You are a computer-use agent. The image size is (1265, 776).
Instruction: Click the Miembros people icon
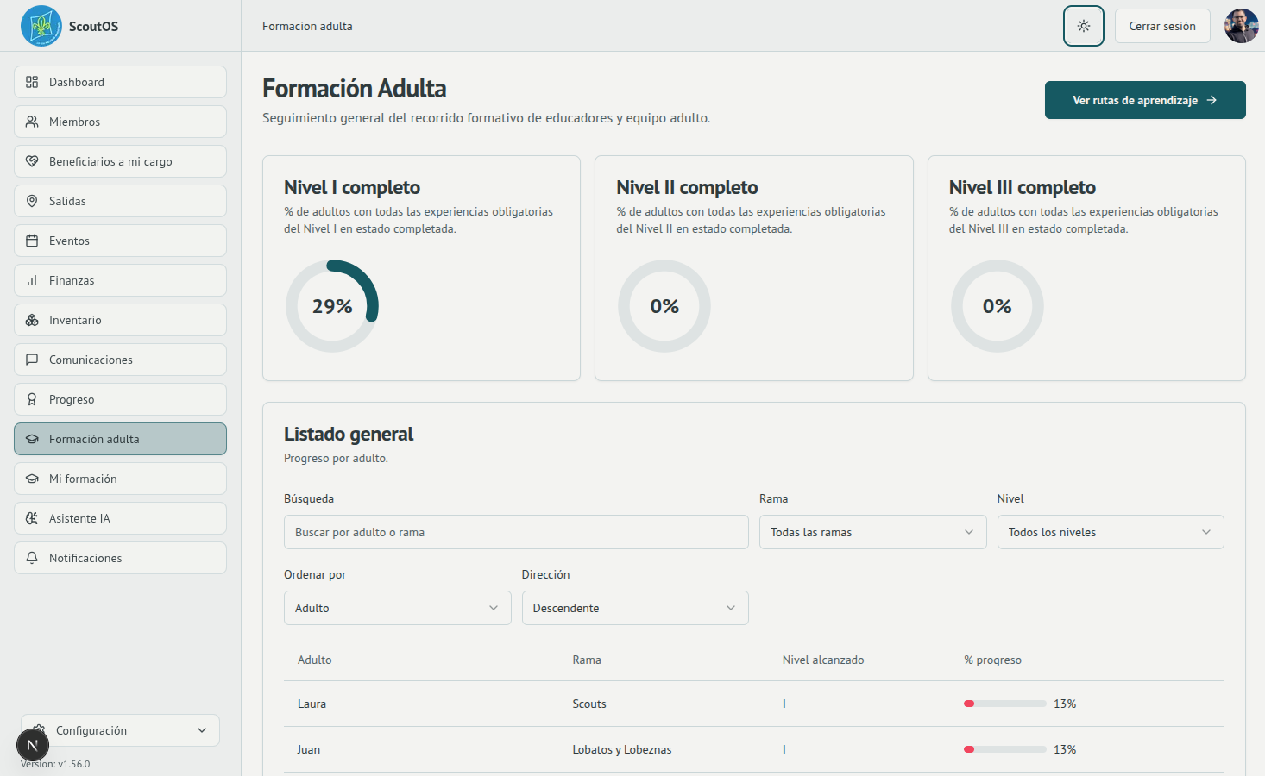32,122
